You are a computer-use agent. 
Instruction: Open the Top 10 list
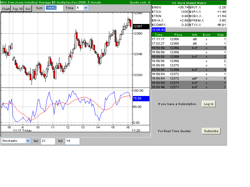pos(17,9)
